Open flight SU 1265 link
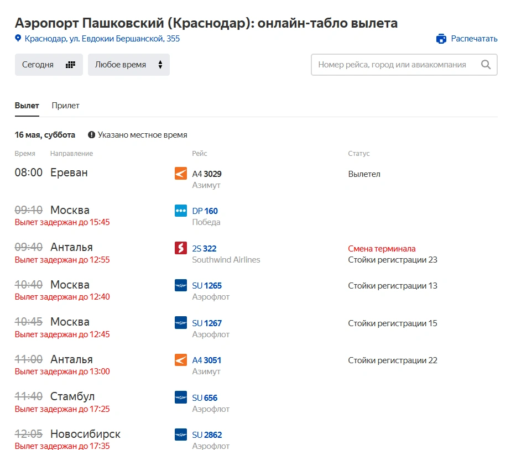 coord(207,285)
